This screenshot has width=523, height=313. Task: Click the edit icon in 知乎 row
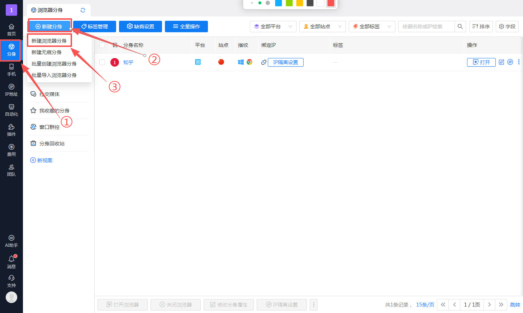(x=501, y=62)
